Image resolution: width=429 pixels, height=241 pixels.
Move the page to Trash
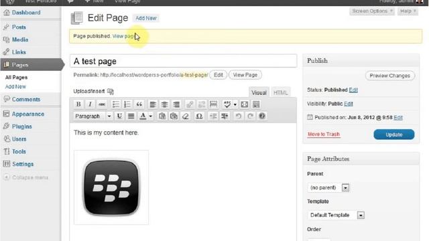coord(324,134)
